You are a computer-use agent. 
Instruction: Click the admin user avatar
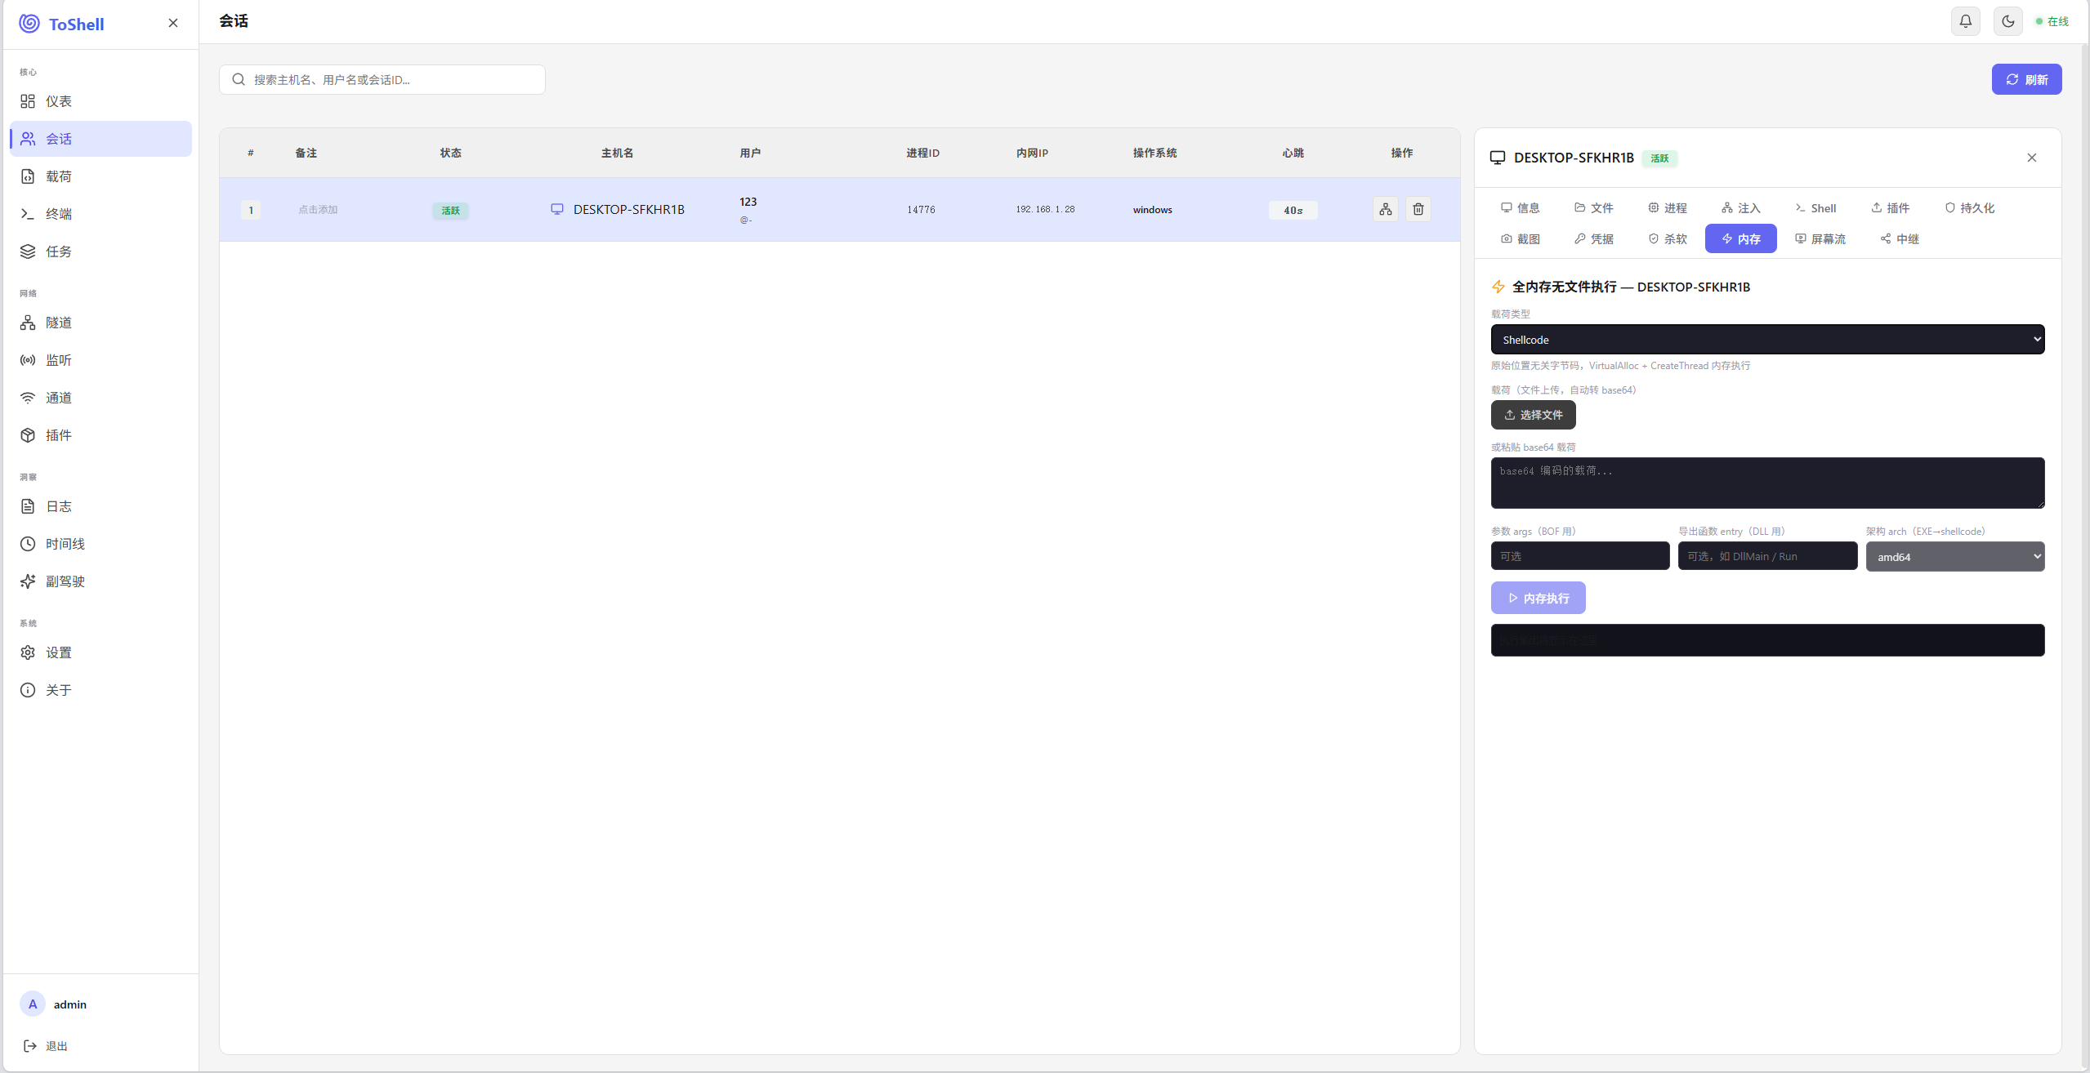pyautogui.click(x=33, y=1004)
